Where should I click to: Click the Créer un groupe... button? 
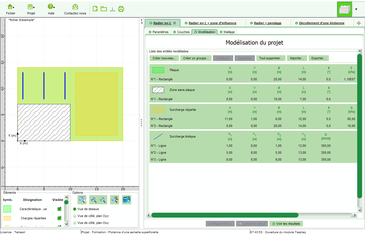click(x=196, y=58)
